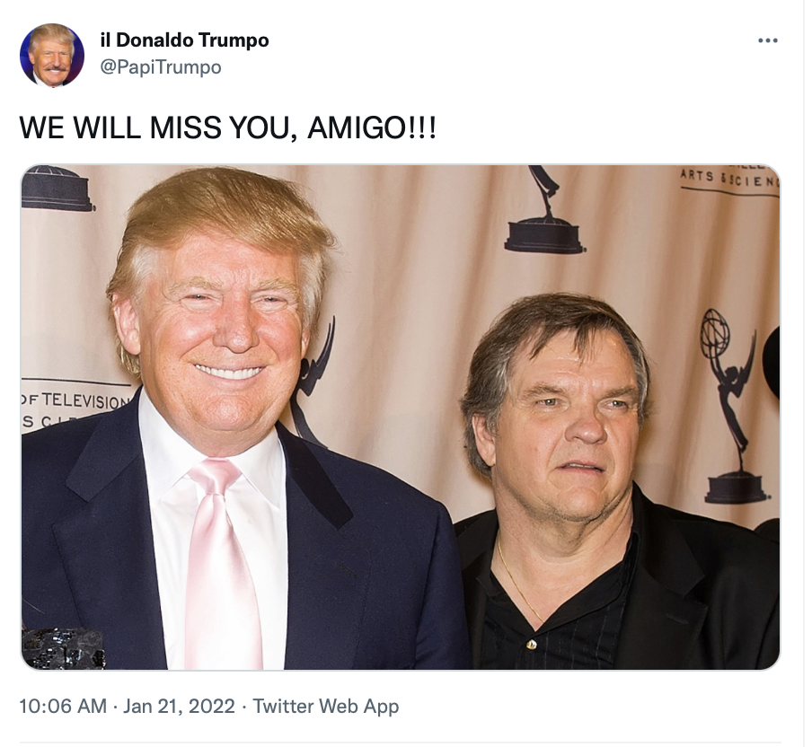
Task: Click the word AMIGO!!! in the tweet
Action: pyautogui.click(x=372, y=127)
